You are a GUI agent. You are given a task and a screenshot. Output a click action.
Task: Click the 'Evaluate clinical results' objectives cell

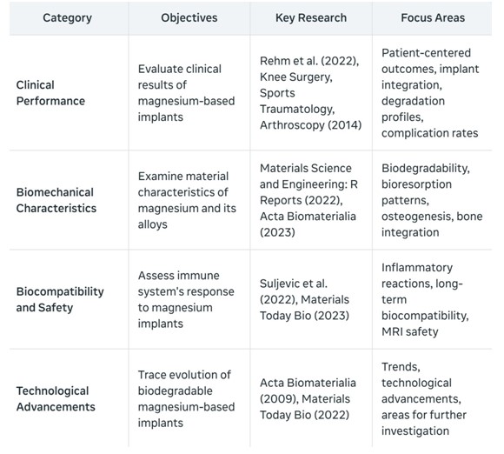187,93
